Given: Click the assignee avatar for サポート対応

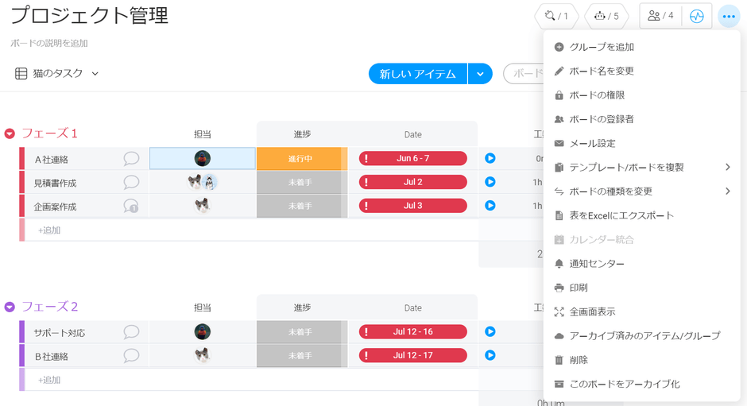Looking at the screenshot, I should pos(203,332).
